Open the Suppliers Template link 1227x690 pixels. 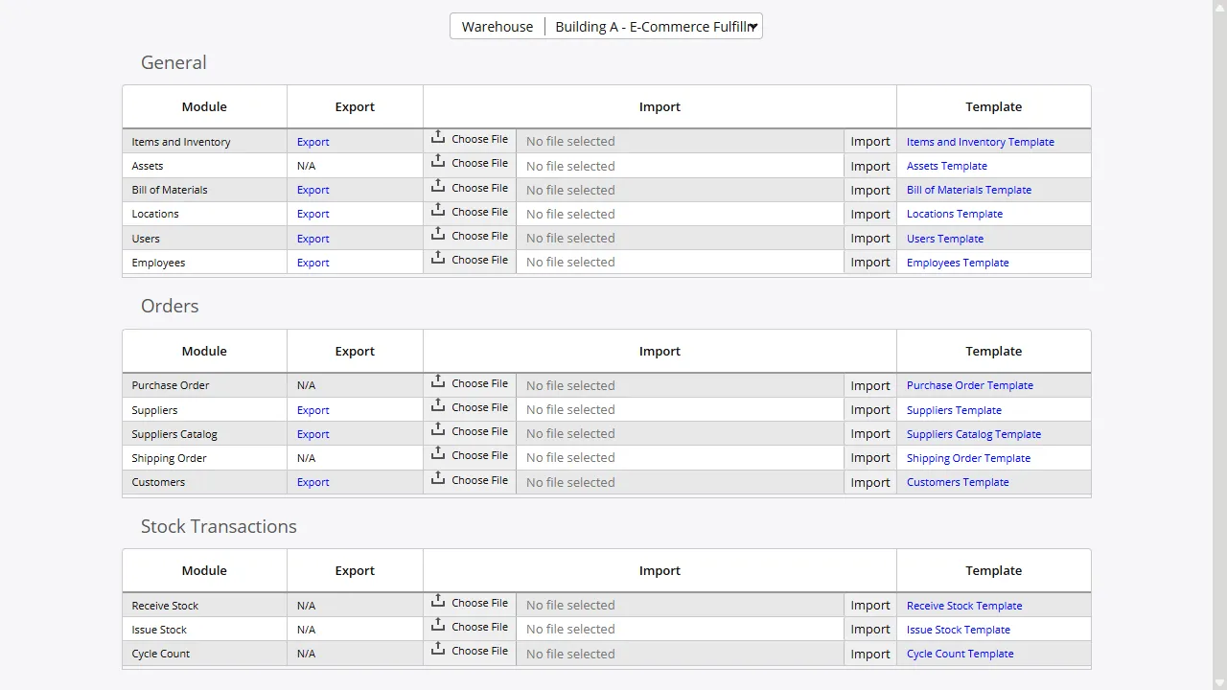(x=954, y=409)
